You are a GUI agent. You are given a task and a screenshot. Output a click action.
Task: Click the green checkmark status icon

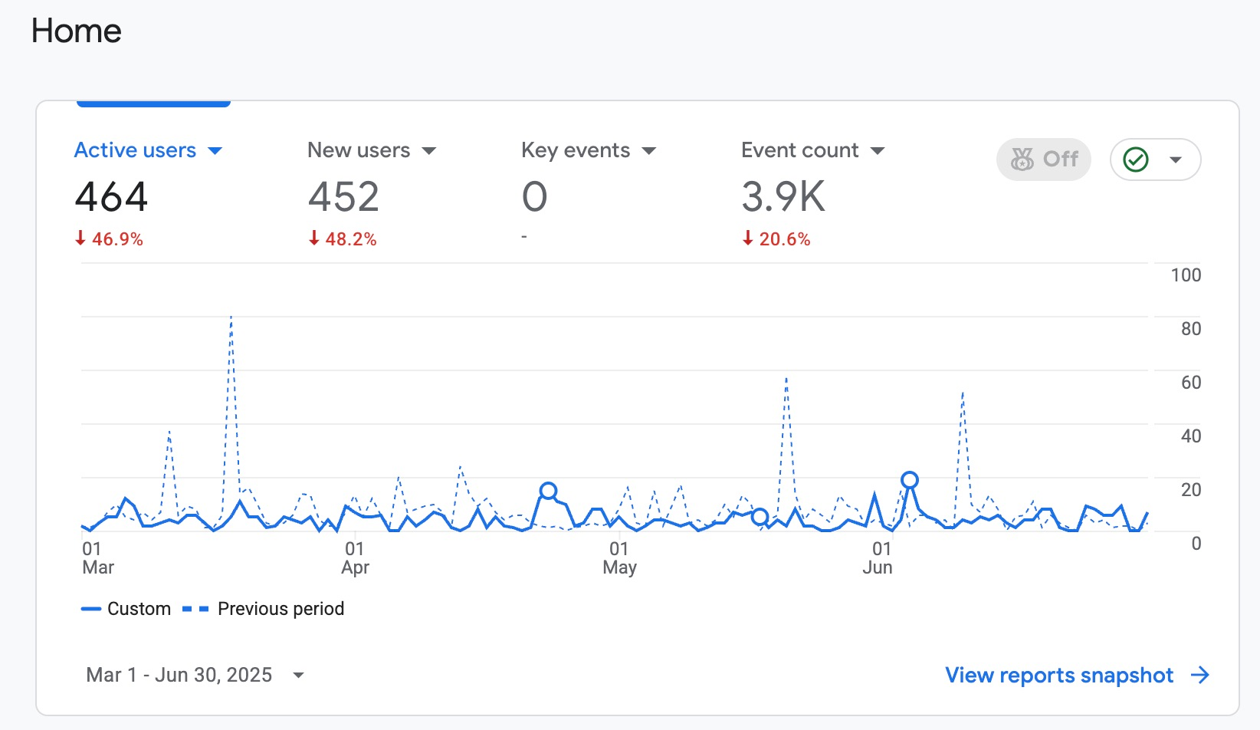click(x=1136, y=159)
